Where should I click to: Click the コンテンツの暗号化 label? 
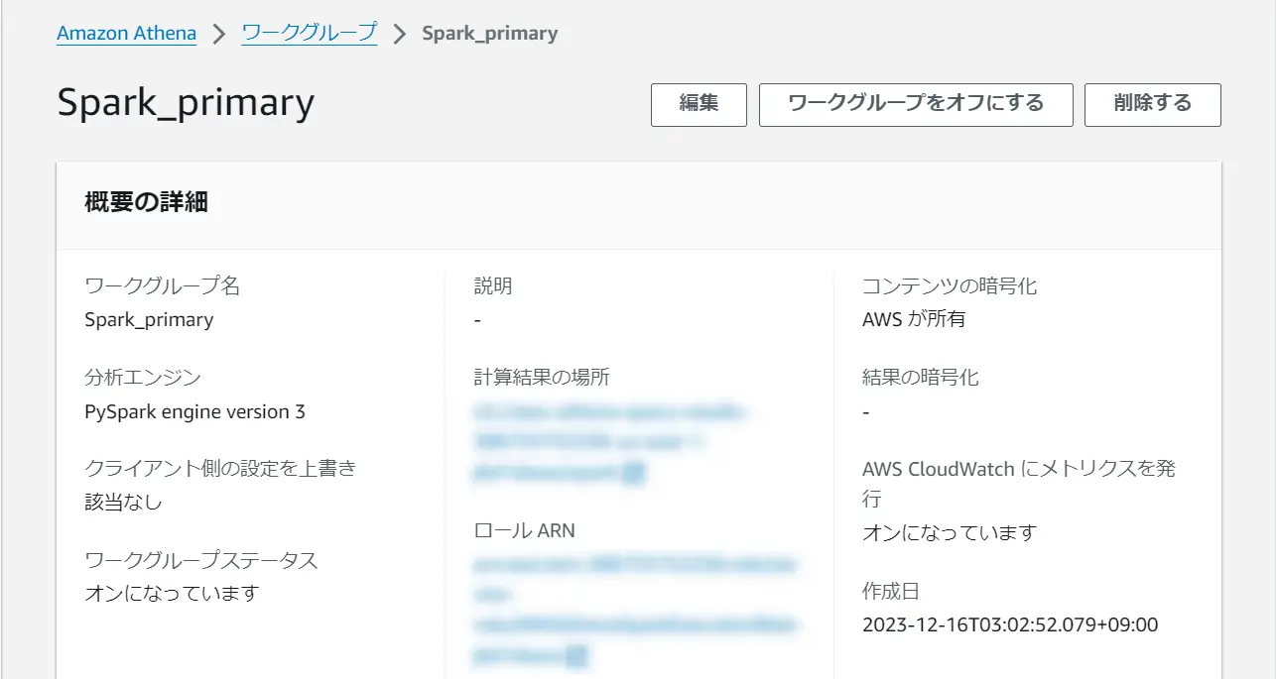coord(950,286)
